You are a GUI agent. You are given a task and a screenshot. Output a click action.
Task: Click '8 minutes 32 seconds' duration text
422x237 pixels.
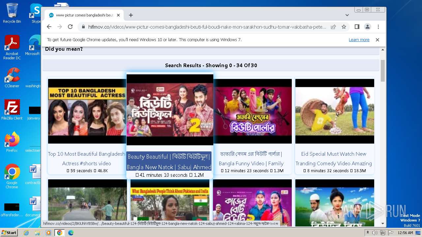pos(328,171)
